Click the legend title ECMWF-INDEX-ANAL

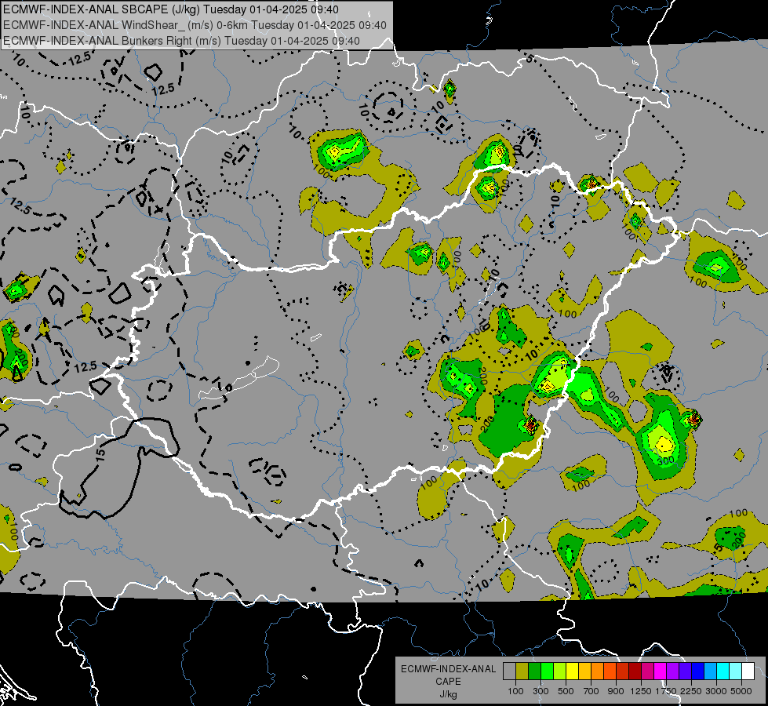click(x=448, y=669)
